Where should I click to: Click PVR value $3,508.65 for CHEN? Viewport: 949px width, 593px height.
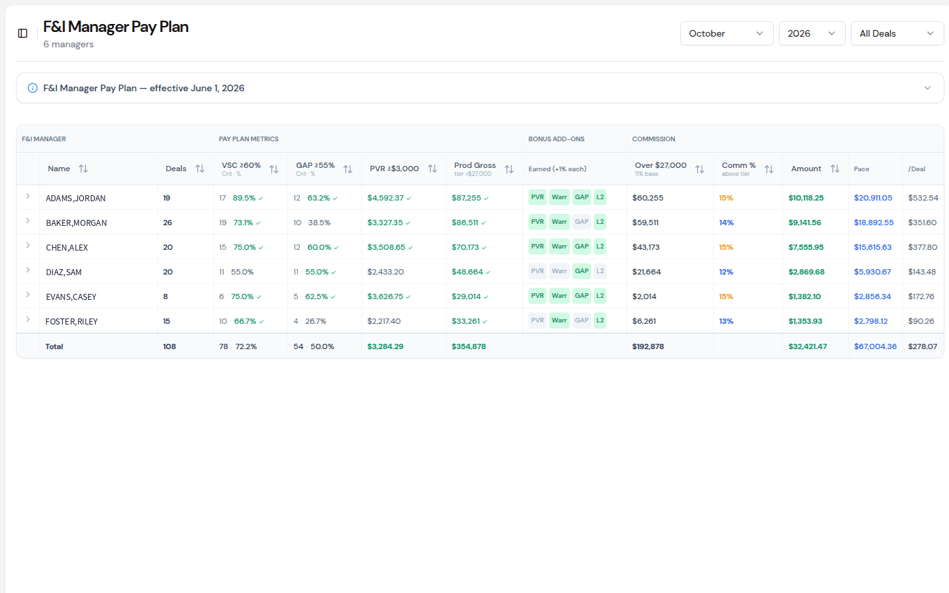coord(386,247)
